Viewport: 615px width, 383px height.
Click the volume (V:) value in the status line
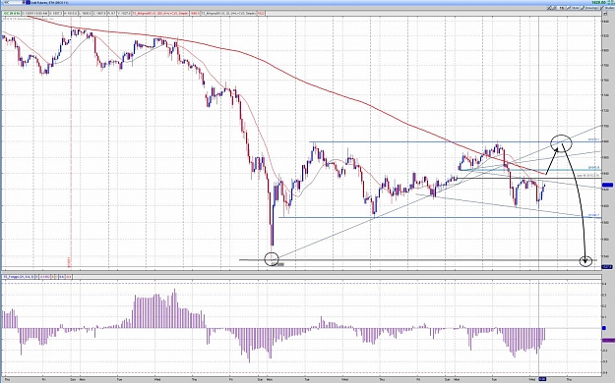click(x=124, y=14)
